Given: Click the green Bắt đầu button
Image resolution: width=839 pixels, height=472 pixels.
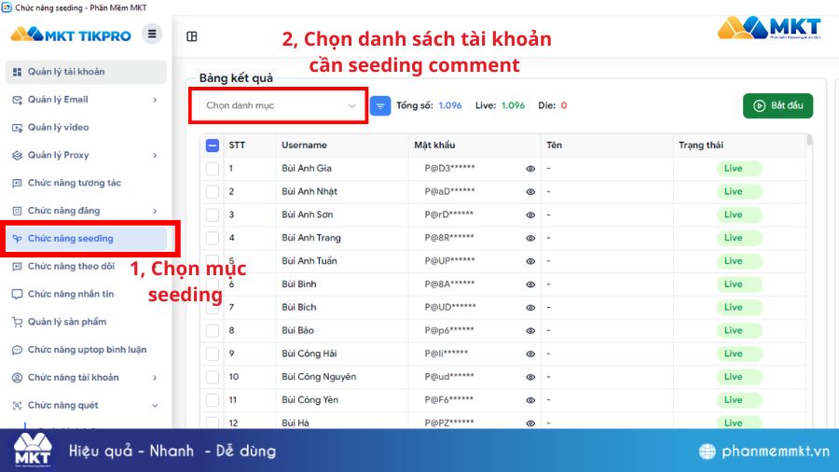Looking at the screenshot, I should coord(777,106).
